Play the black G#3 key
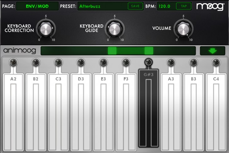The height and width of the screenshot is (153, 229). pyautogui.click(x=149, y=108)
